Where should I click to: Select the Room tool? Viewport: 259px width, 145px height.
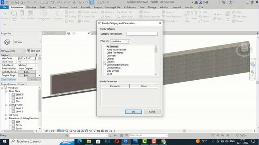[144, 12]
